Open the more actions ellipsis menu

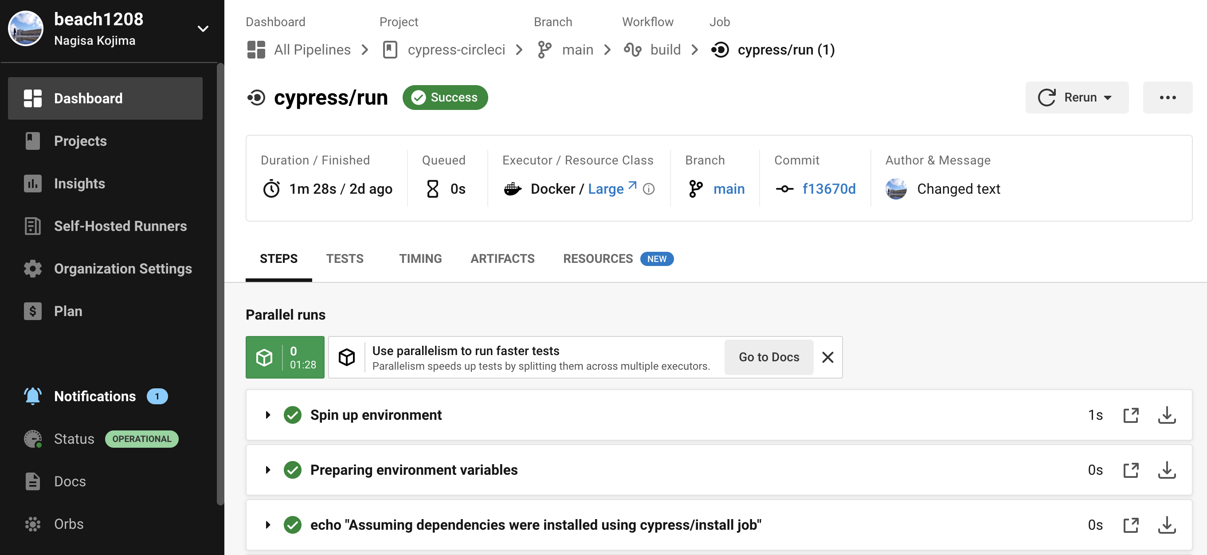(1167, 98)
